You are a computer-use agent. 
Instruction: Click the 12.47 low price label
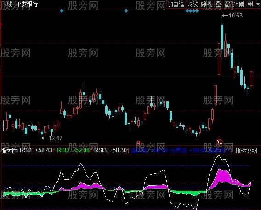pos(56,138)
